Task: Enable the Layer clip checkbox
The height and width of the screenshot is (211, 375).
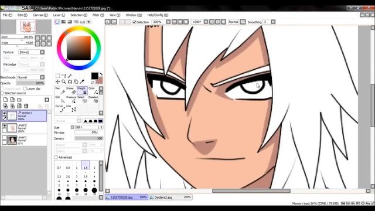Action: point(25,89)
